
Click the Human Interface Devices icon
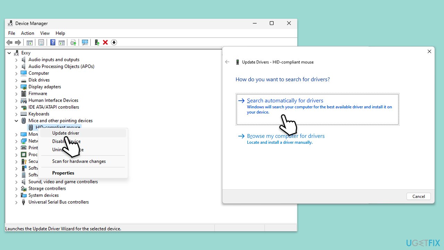24,100
